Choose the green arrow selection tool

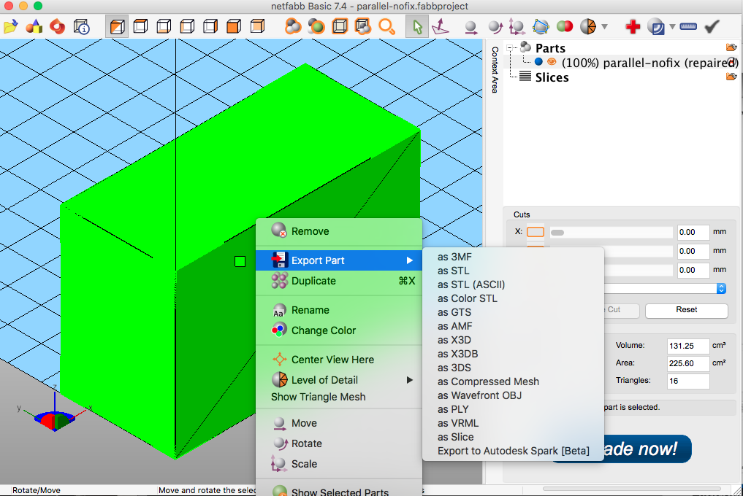pyautogui.click(x=417, y=26)
